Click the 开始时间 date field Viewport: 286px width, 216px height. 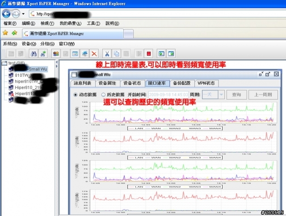(x=168, y=95)
